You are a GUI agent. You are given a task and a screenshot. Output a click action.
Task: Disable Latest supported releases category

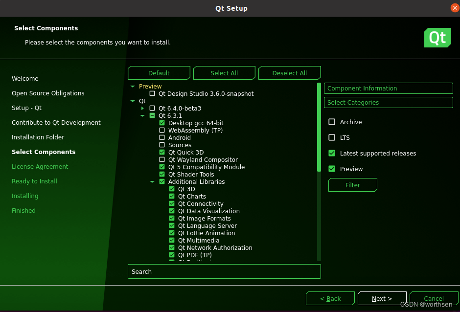(x=332, y=153)
